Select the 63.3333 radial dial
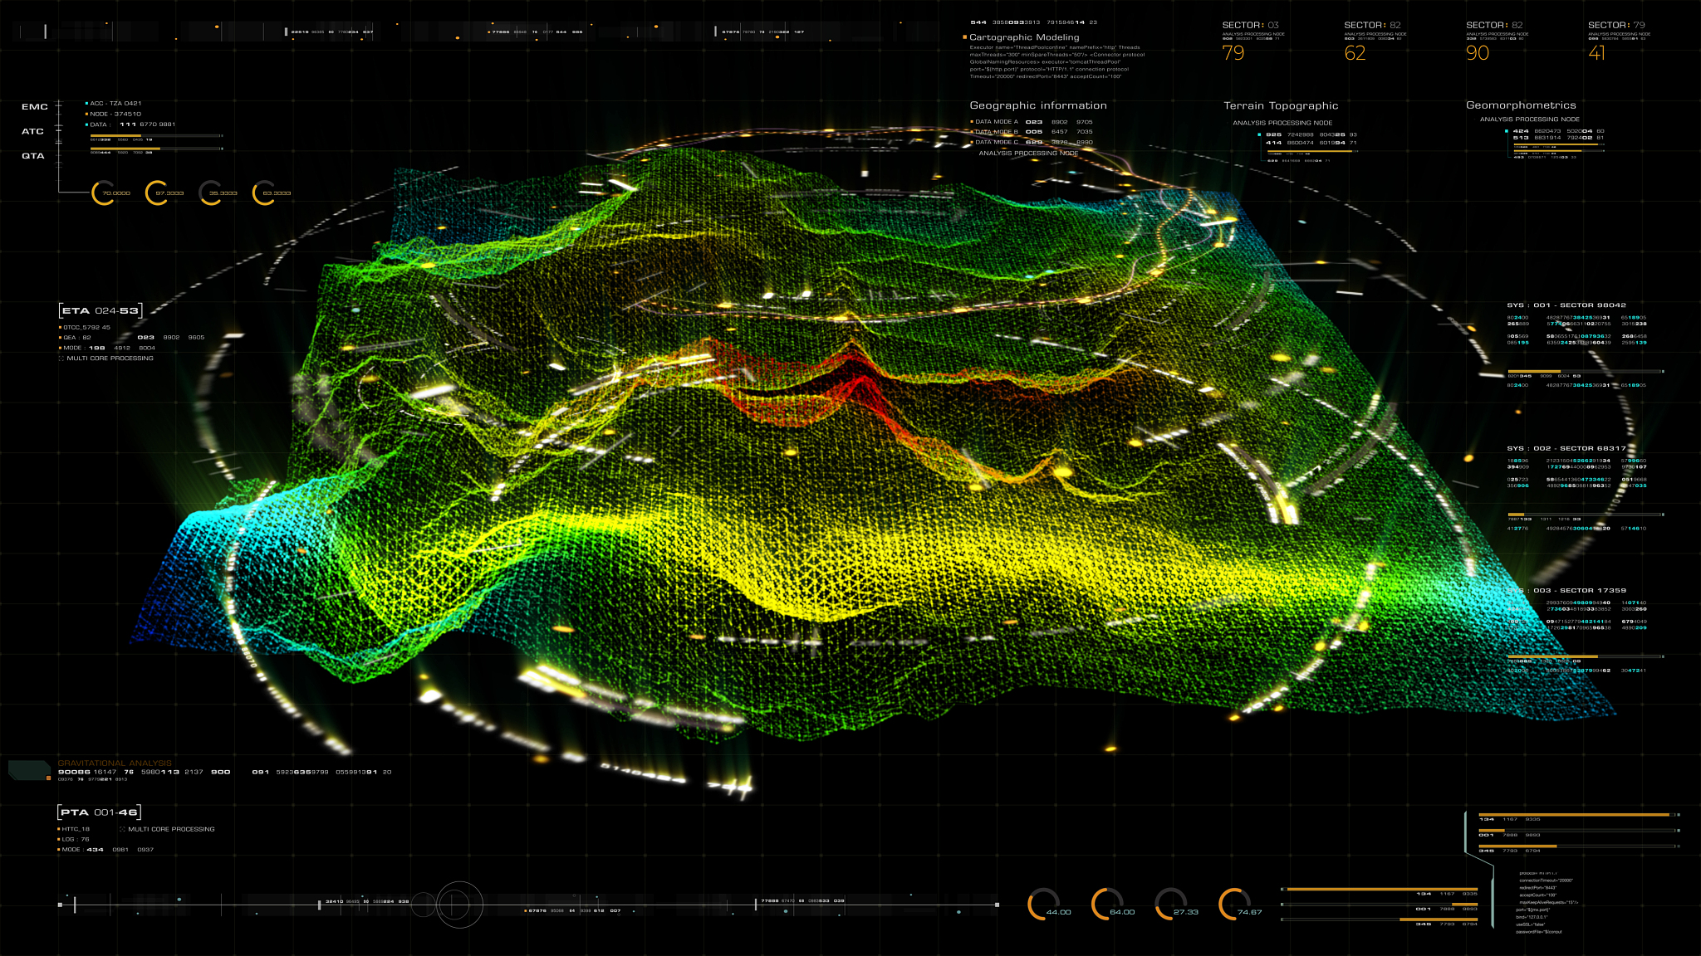The width and height of the screenshot is (1701, 956). pos(263,193)
